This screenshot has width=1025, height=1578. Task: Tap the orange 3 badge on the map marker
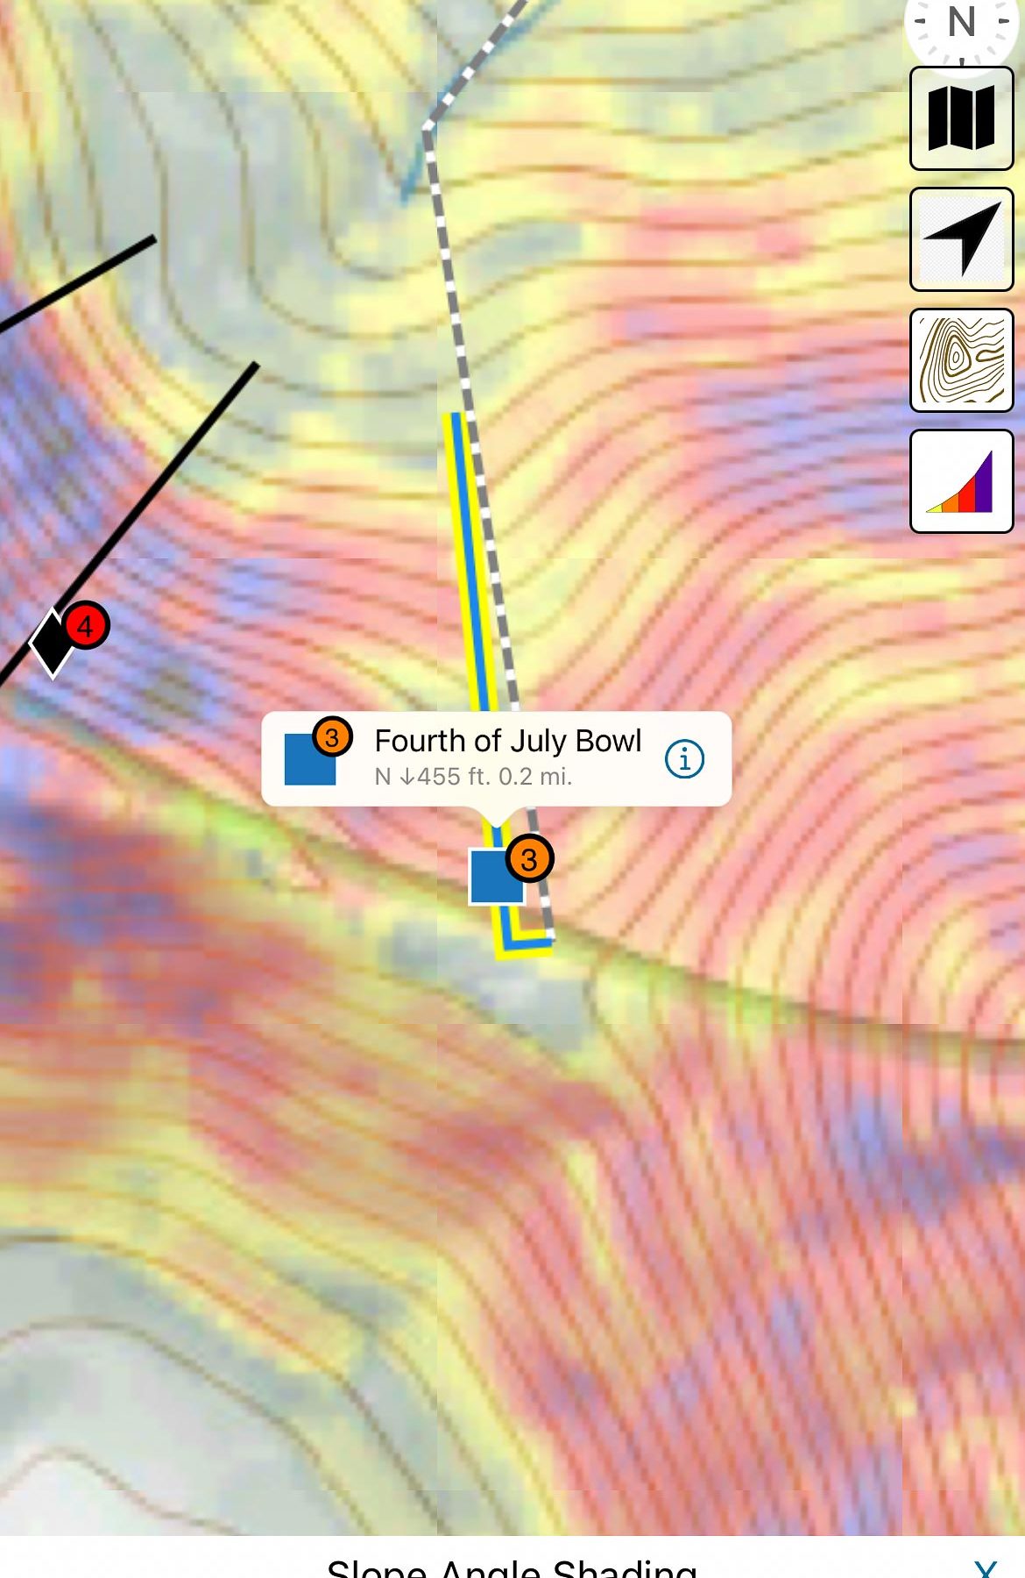tap(529, 859)
